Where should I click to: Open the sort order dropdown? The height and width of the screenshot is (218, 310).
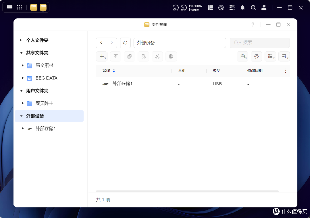(x=284, y=57)
